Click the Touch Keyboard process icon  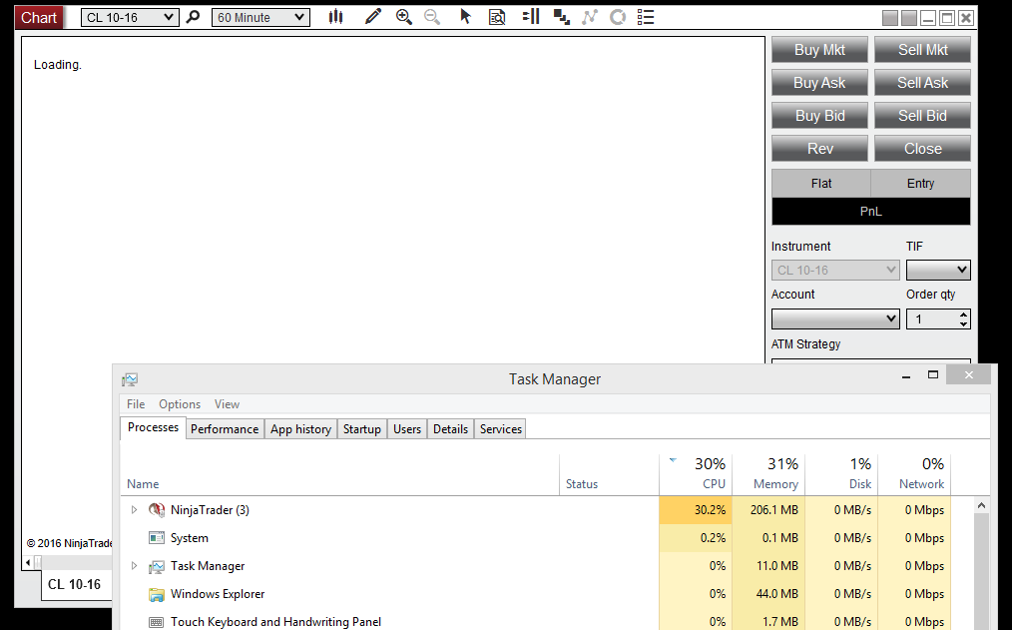[x=156, y=622]
